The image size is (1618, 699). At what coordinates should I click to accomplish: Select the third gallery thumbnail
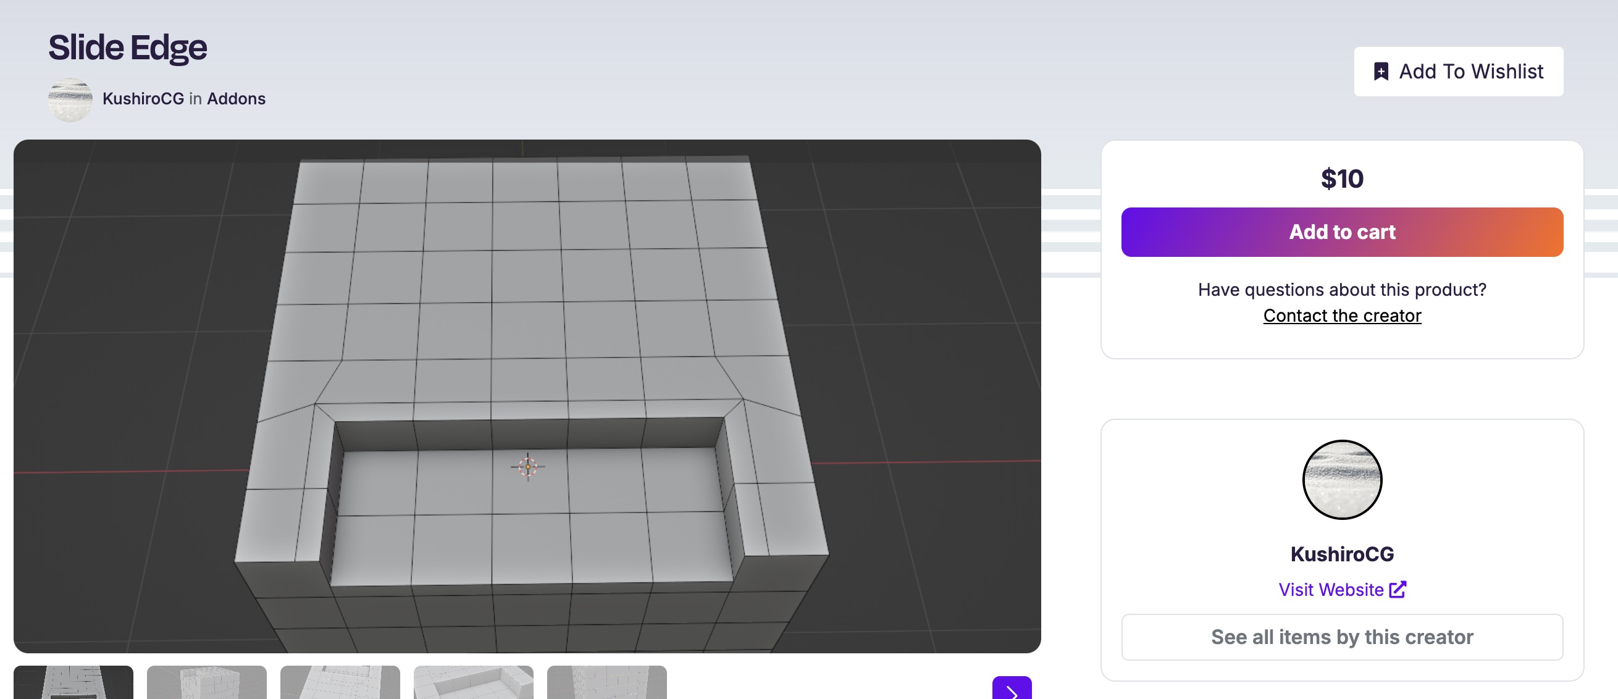(x=340, y=683)
